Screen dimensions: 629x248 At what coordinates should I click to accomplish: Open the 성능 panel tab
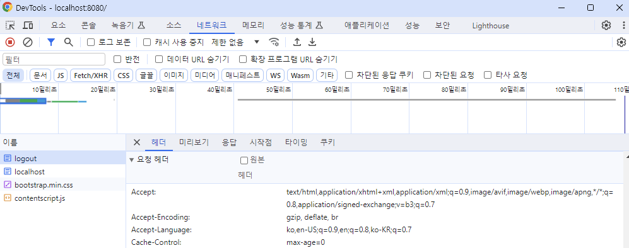click(413, 26)
